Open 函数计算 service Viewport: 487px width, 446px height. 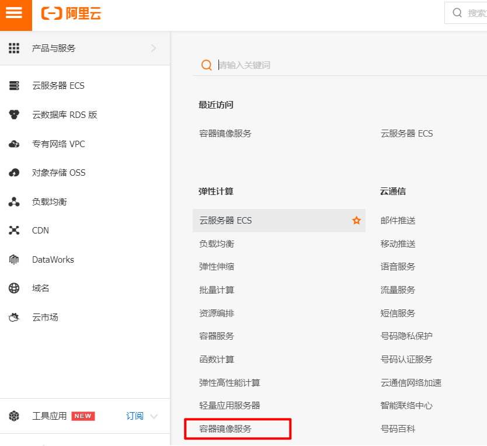point(217,360)
